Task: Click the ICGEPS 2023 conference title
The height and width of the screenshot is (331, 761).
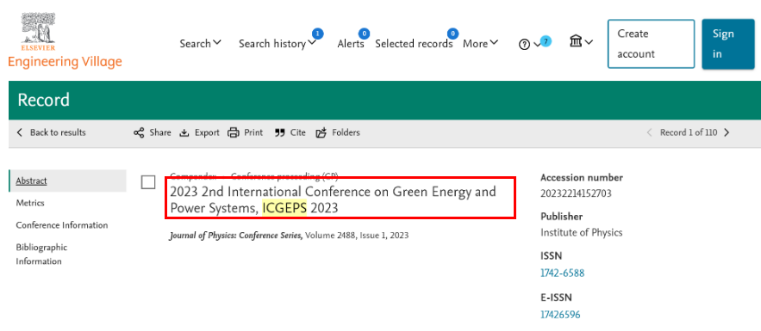Action: [x=333, y=199]
